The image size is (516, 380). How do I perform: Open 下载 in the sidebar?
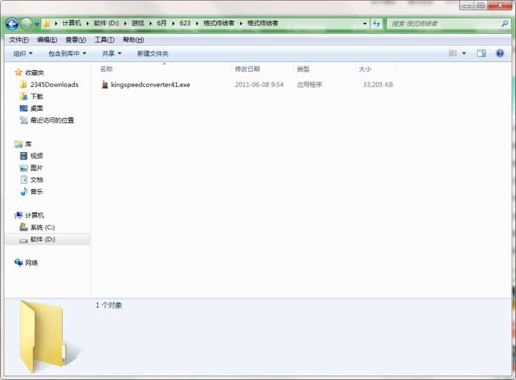point(37,97)
